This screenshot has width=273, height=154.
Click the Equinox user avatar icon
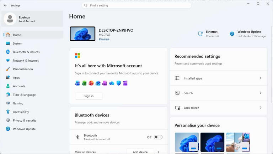[10, 19]
